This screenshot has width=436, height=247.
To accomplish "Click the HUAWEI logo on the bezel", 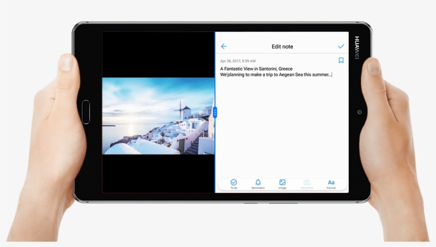I will (x=357, y=47).
